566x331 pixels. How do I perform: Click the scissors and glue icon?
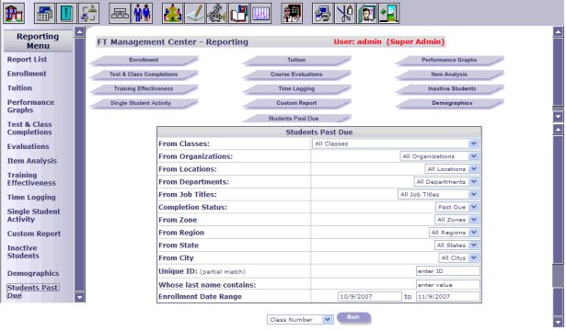click(x=345, y=13)
